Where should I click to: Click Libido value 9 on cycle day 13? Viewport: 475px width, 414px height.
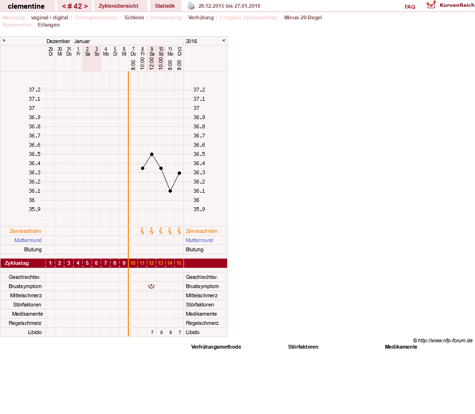point(161,333)
